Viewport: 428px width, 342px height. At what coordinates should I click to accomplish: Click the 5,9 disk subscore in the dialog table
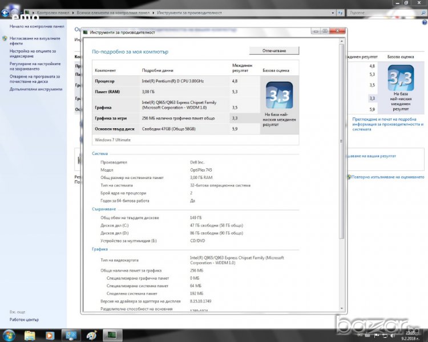click(235, 129)
